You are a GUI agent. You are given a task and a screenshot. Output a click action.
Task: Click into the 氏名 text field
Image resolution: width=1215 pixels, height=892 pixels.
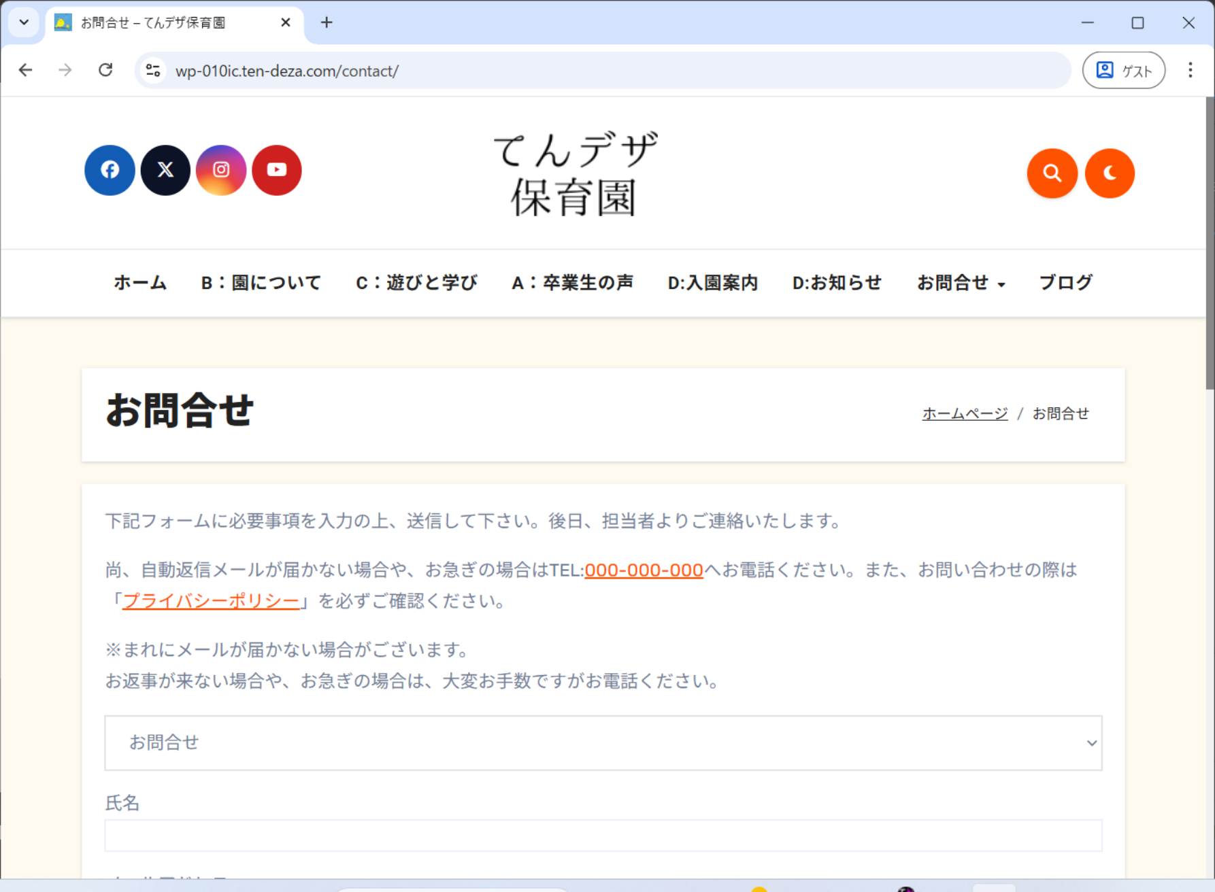pos(603,836)
